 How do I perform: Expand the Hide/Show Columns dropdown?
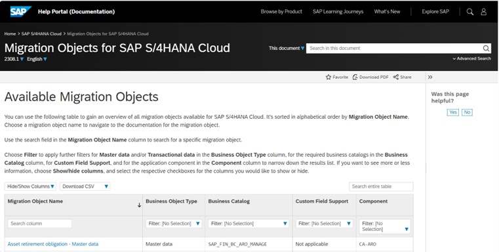[x=31, y=186]
